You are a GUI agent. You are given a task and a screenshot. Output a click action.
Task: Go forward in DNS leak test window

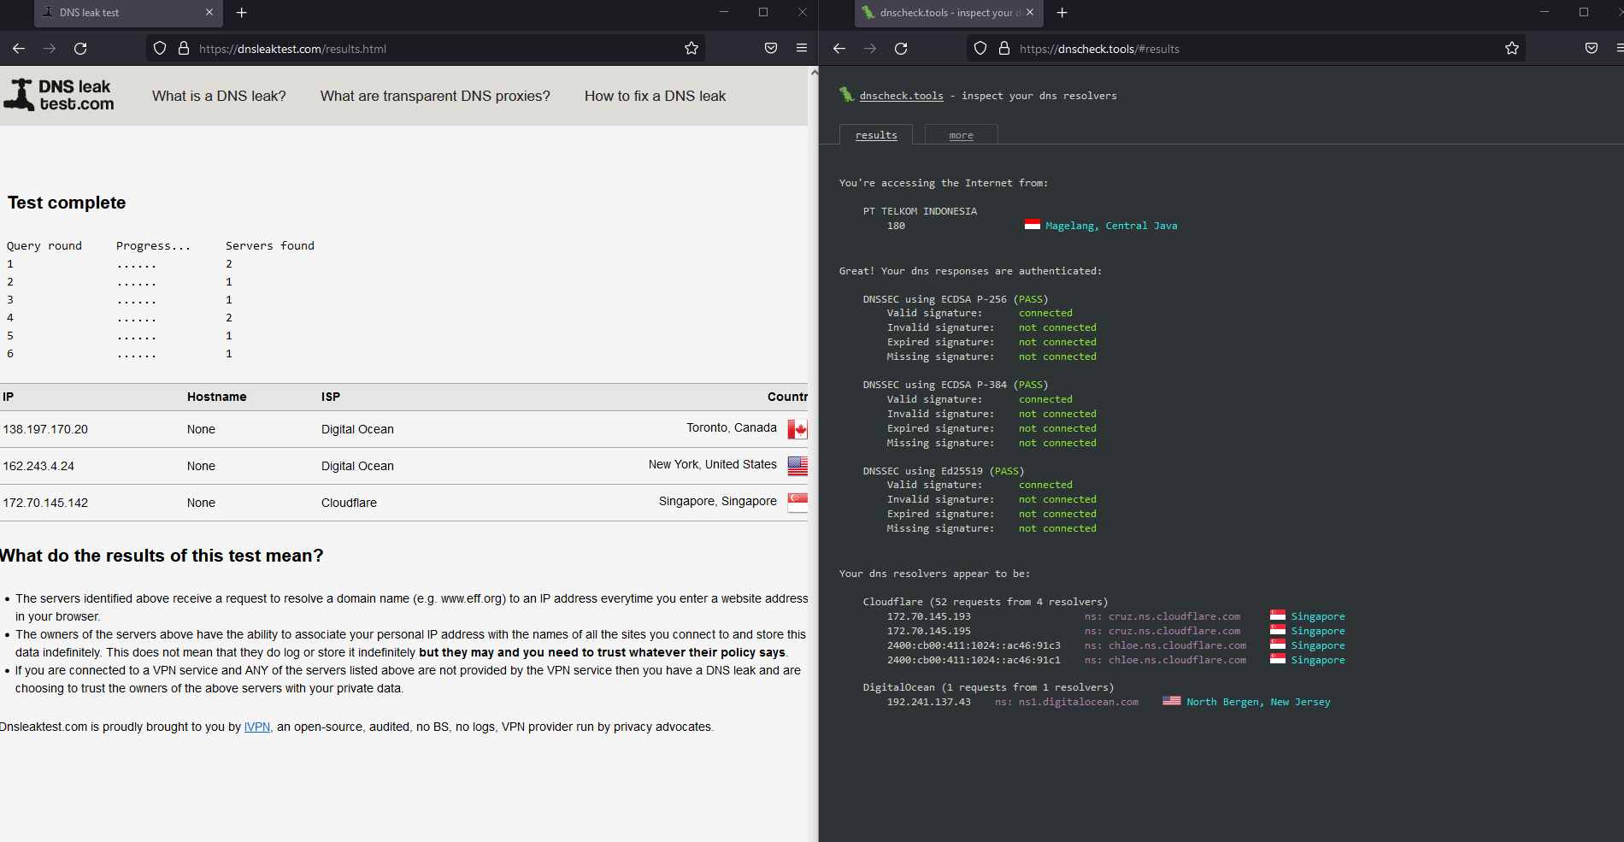[x=50, y=49]
